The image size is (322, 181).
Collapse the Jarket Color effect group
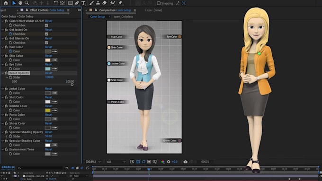click(x=3, y=88)
